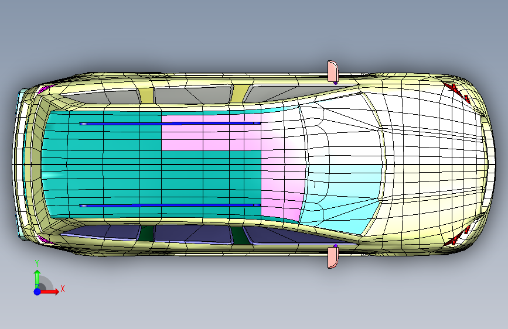This screenshot has height=329, width=508.
Task: Click the red X axis arrow of the triad
Action: [50, 292]
